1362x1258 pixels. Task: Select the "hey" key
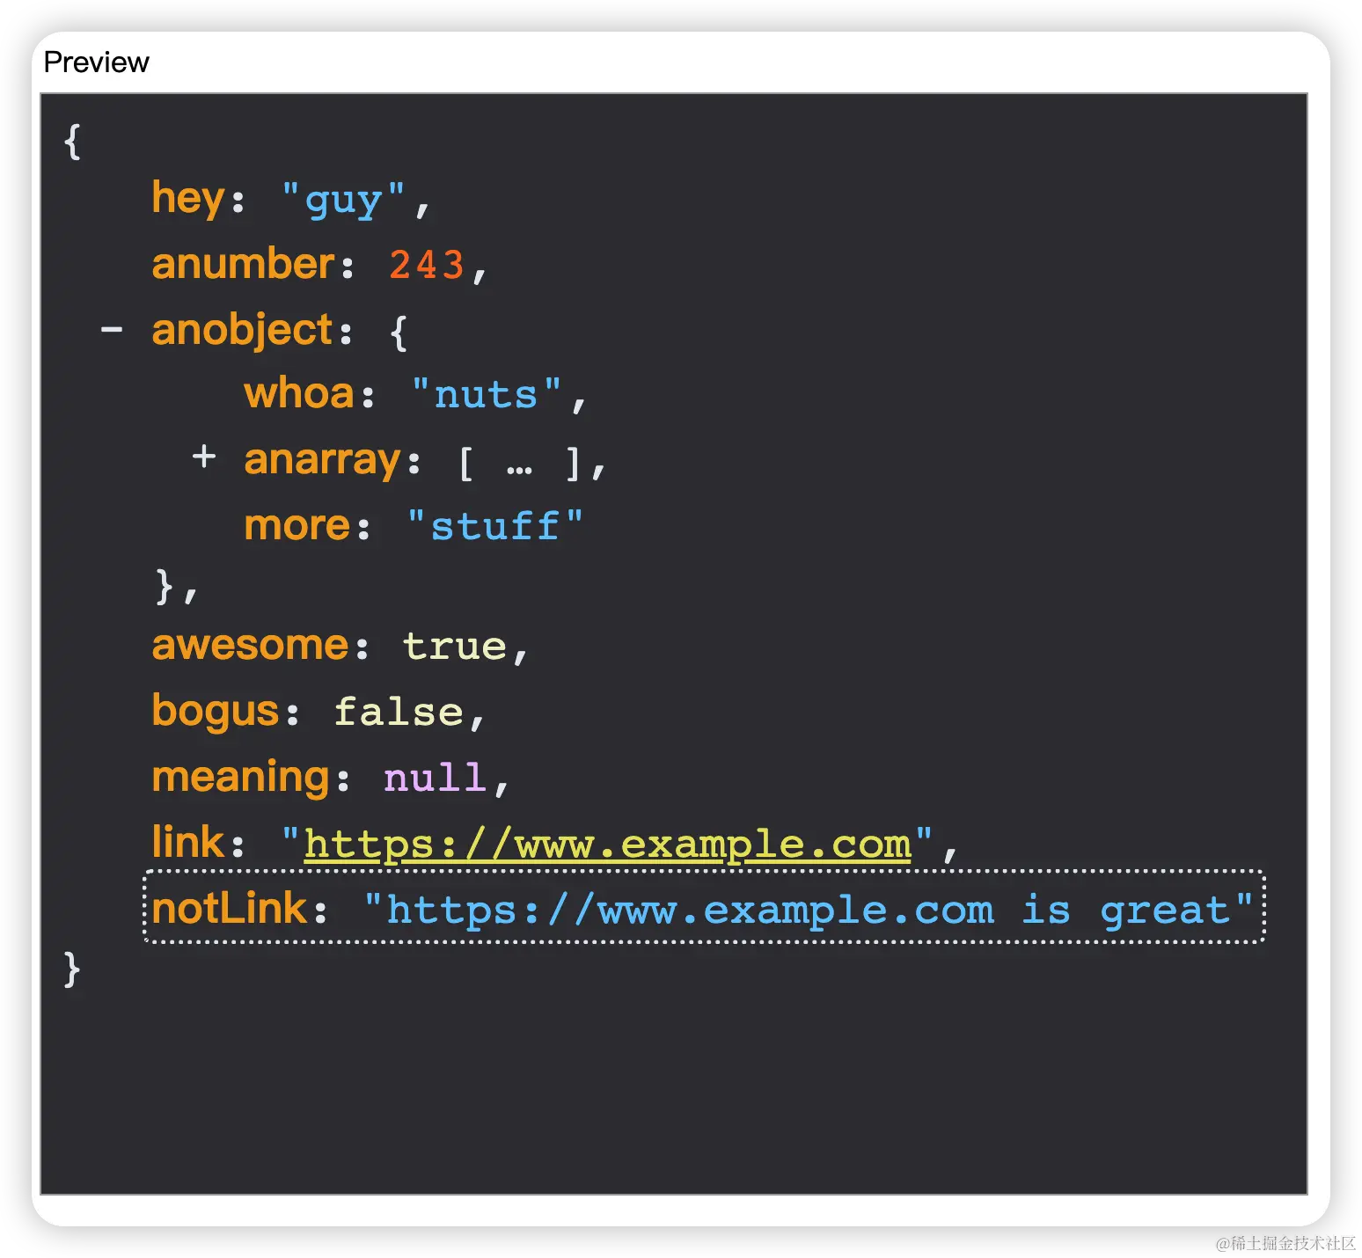(188, 199)
